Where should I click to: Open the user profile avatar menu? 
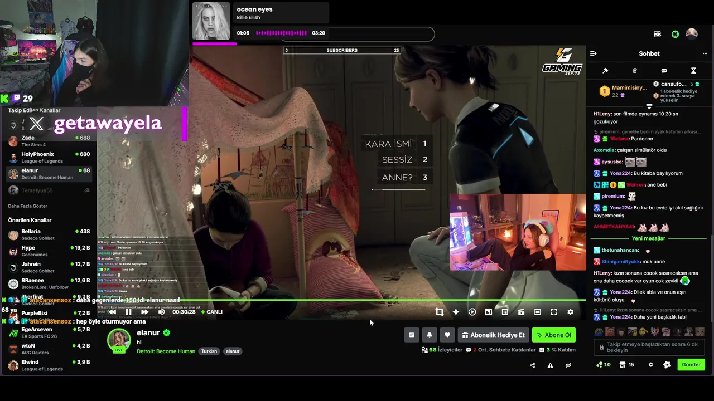pos(692,34)
